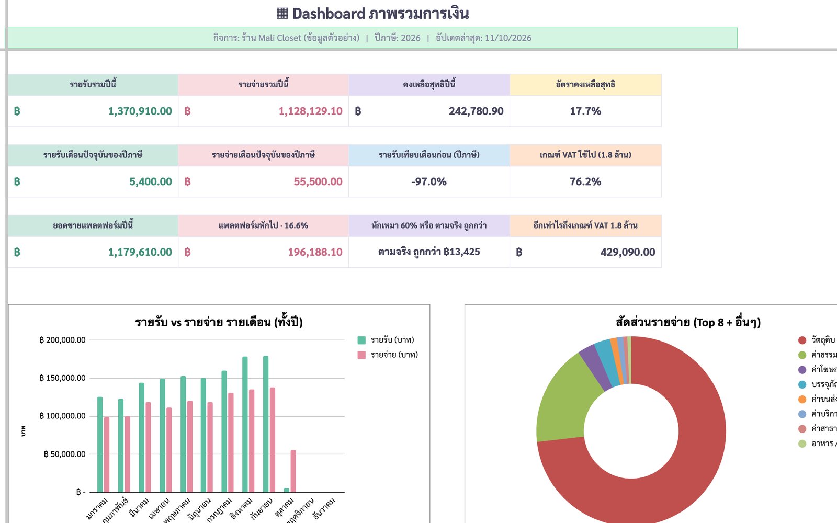Click the purple ค่าโฆษณา legend dot
The height and width of the screenshot is (523, 837).
click(802, 370)
